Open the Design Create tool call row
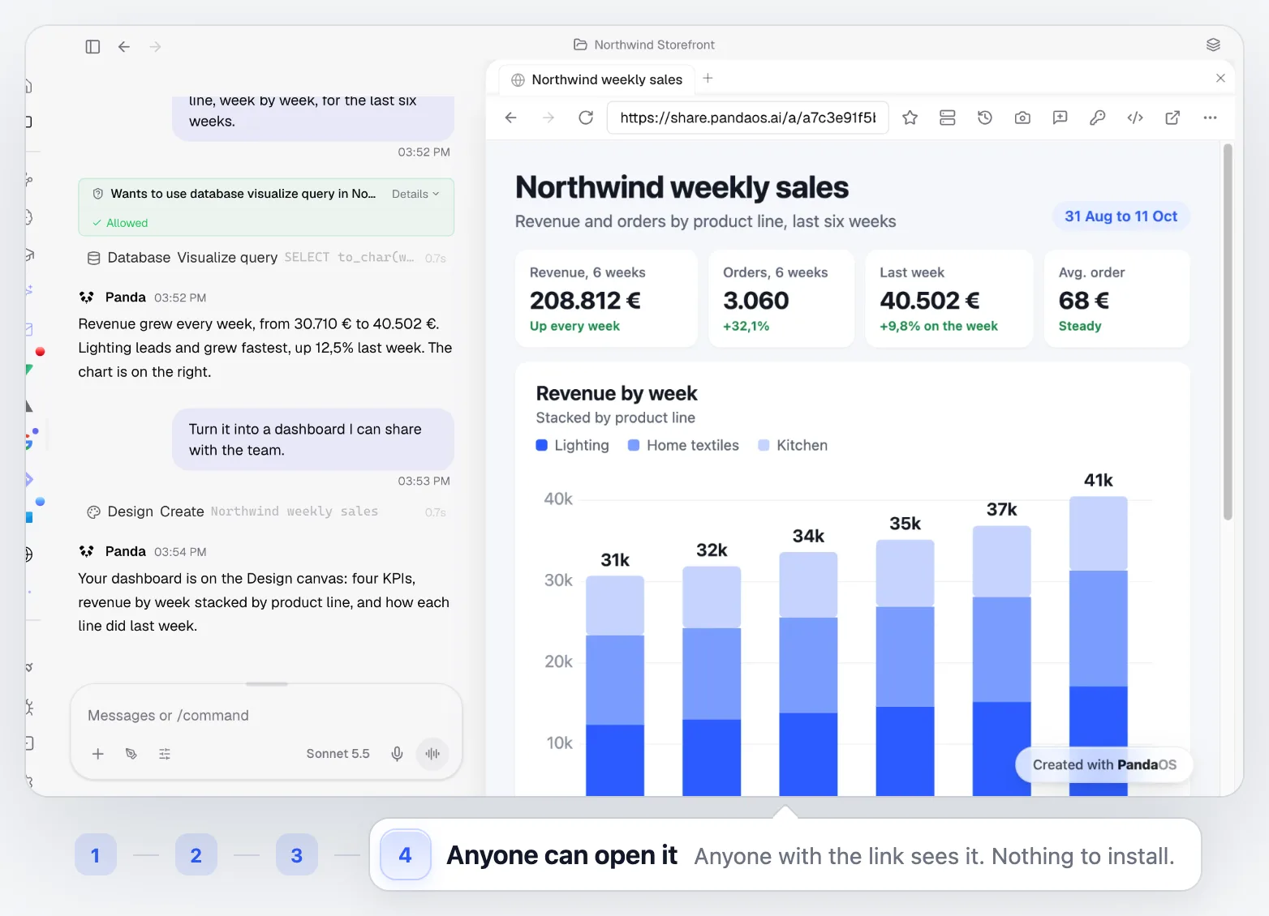The image size is (1269, 916). coord(266,512)
